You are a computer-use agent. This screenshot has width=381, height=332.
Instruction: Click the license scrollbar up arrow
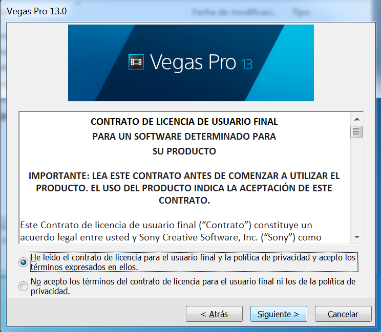[357, 119]
